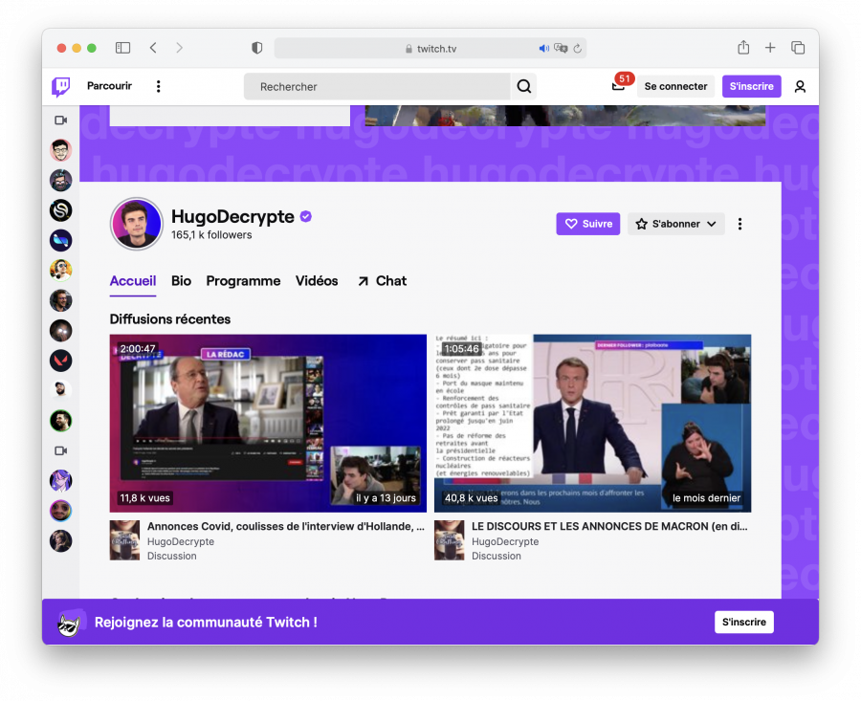Open the three-dot menu beside Parcourir

coord(158,86)
